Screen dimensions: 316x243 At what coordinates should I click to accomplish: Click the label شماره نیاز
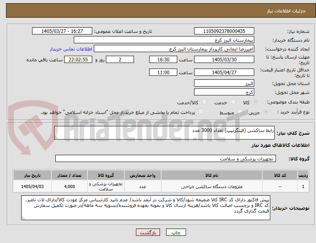click(298, 31)
